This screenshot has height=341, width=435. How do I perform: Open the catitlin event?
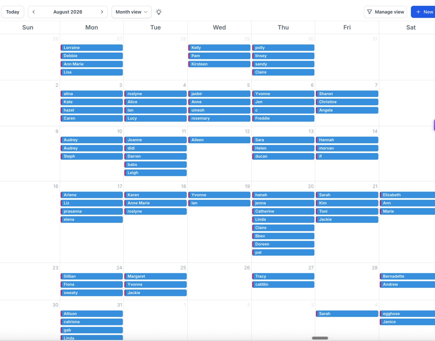click(x=283, y=284)
